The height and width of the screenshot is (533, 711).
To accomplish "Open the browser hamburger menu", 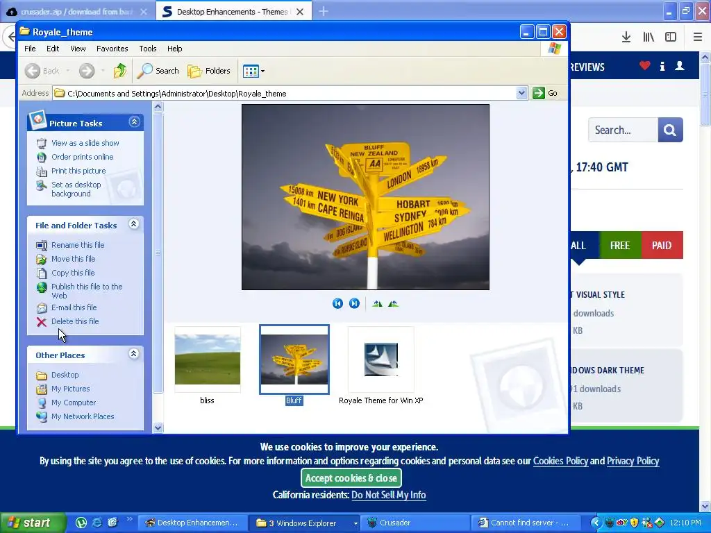I will [x=698, y=37].
